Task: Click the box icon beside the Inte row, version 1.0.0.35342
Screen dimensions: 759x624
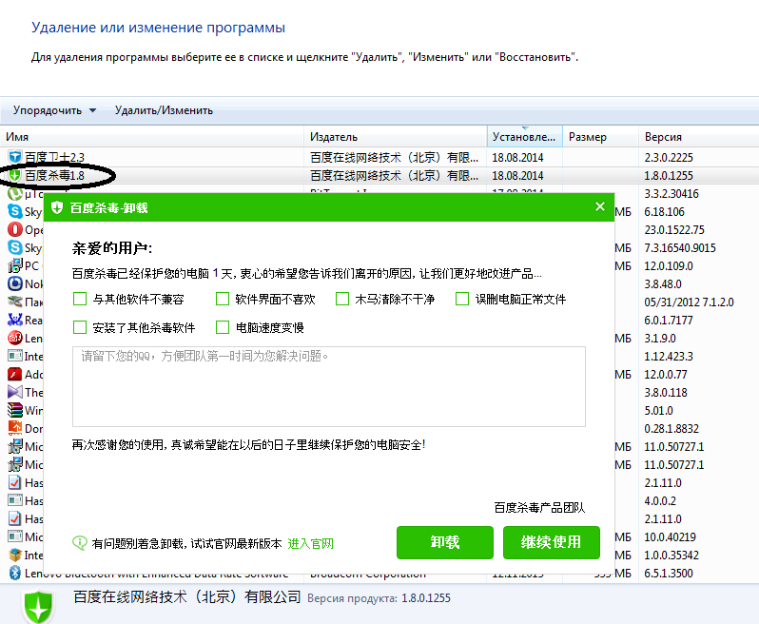Action: (x=15, y=555)
